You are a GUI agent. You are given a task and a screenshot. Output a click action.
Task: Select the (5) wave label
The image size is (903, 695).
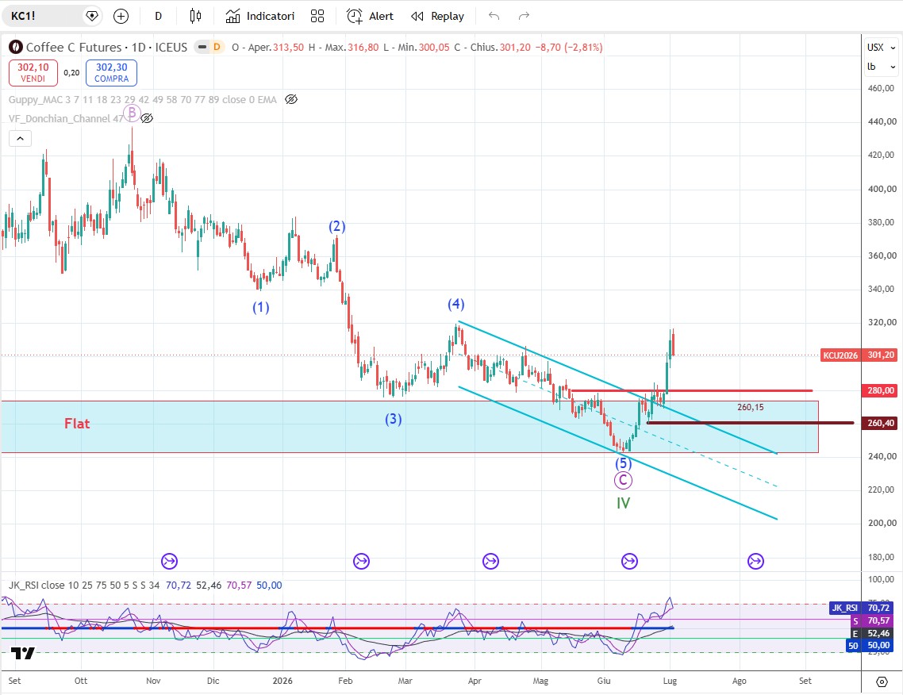(623, 463)
